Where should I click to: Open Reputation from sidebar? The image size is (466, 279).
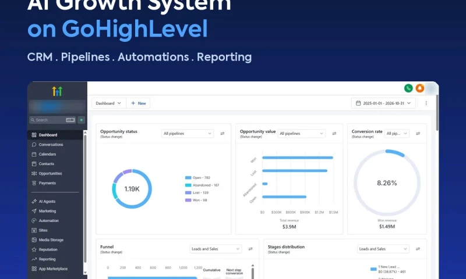click(55, 250)
